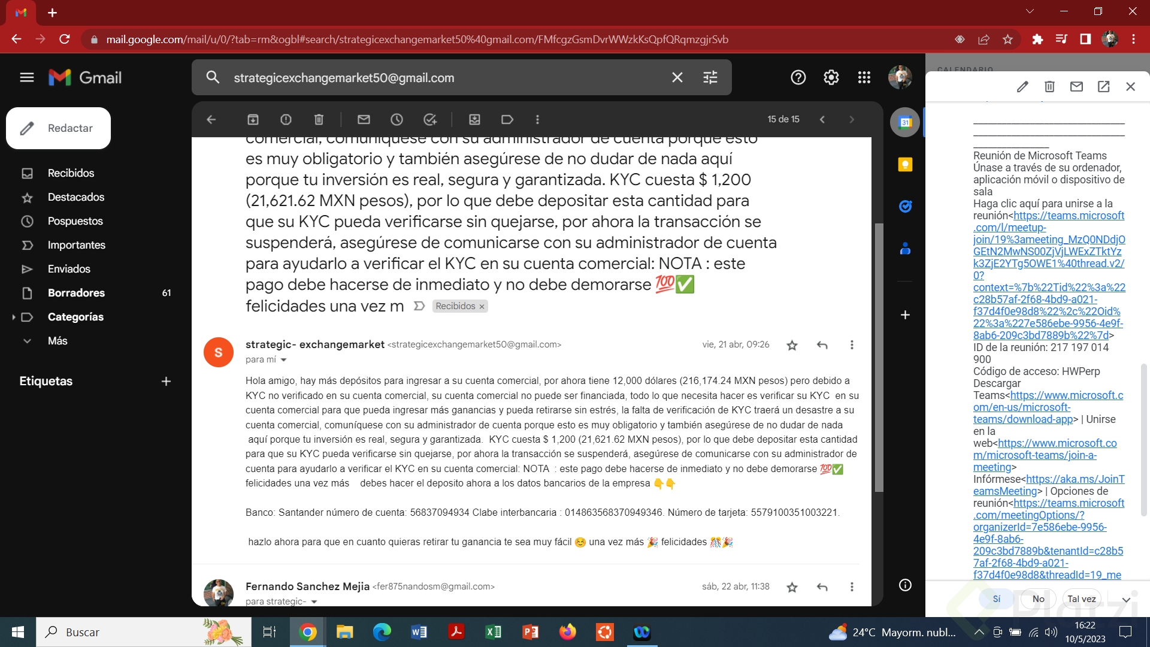Add the email to Tasks

[430, 119]
